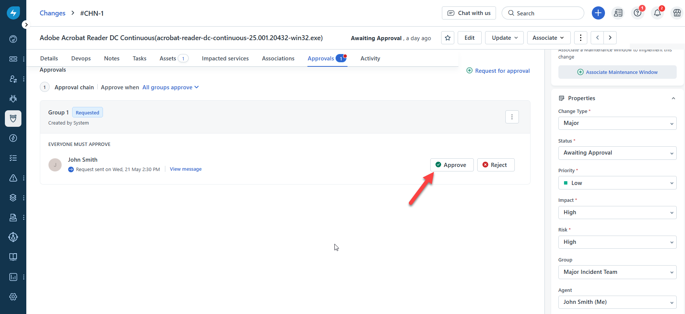
Task: Open the stamp icon in sidebar
Action: (13, 217)
